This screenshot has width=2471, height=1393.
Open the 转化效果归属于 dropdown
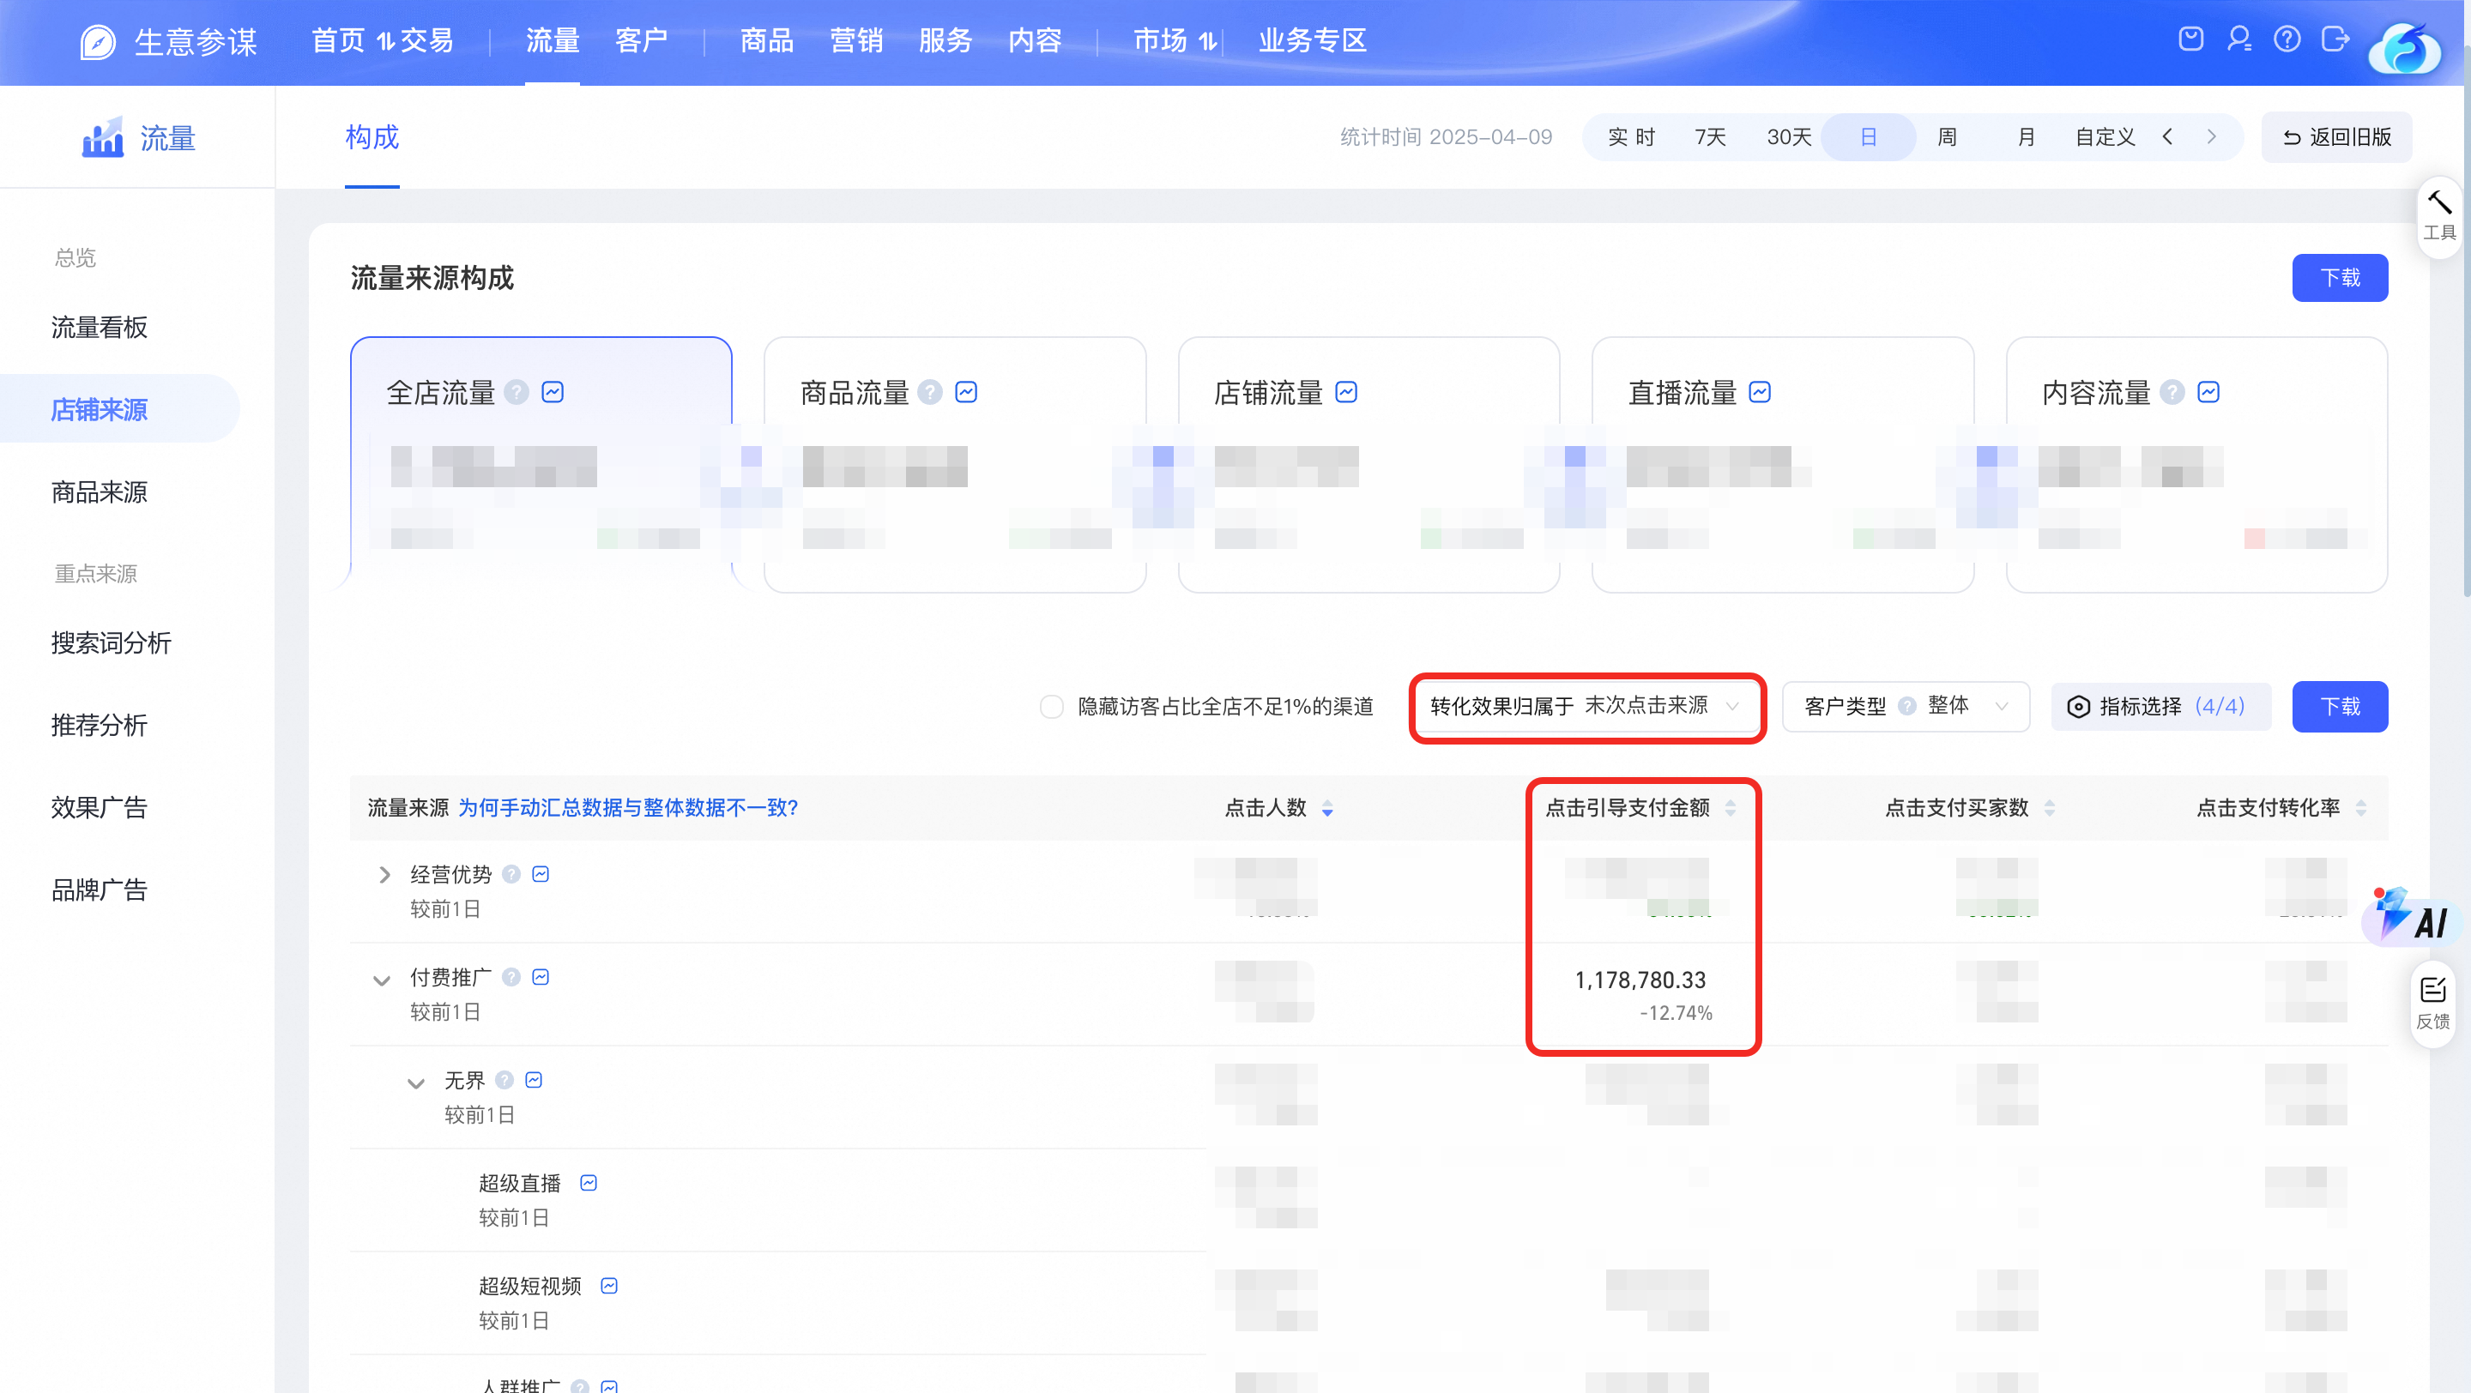pyautogui.click(x=1586, y=707)
